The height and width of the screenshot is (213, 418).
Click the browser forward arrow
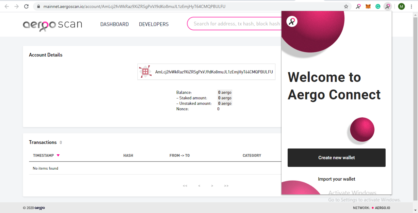[16, 6]
